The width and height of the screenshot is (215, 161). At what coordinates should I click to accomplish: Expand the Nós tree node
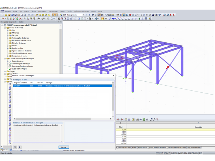click(x=8, y=30)
